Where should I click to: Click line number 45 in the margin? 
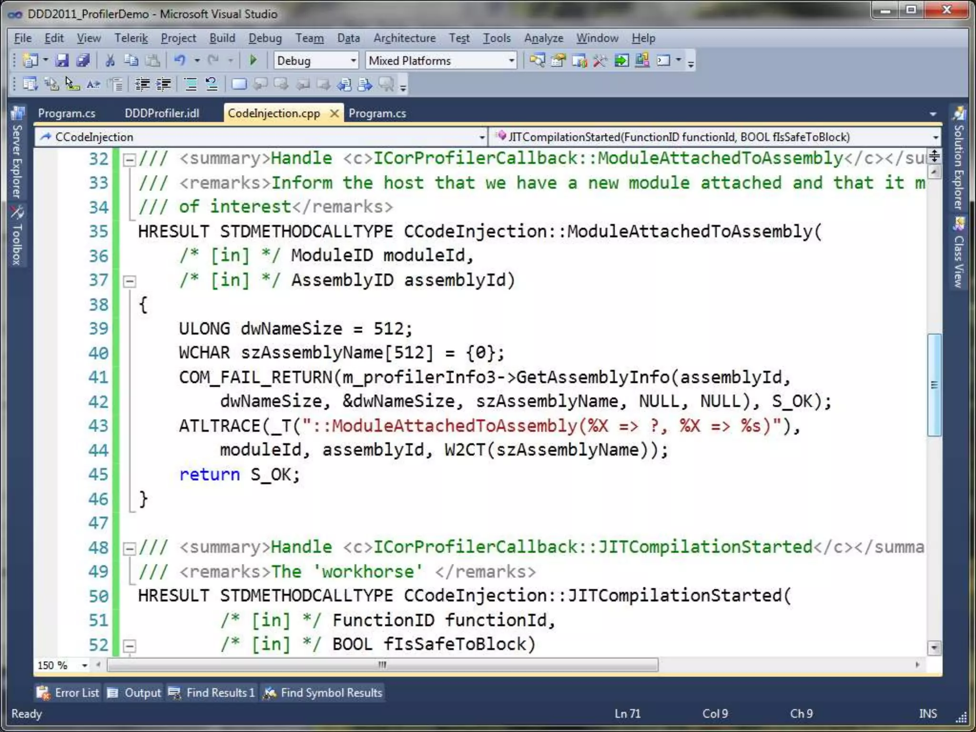(x=98, y=475)
